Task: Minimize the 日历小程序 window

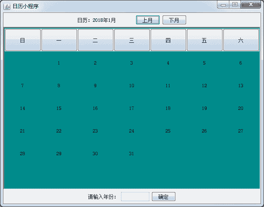Action: coord(223,5)
